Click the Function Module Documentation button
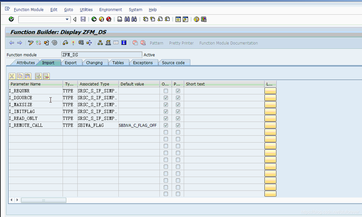362x217 pixels. coord(228,43)
